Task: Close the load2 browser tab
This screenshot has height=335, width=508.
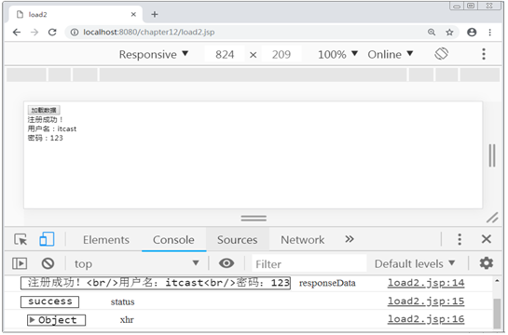Action: coord(133,14)
